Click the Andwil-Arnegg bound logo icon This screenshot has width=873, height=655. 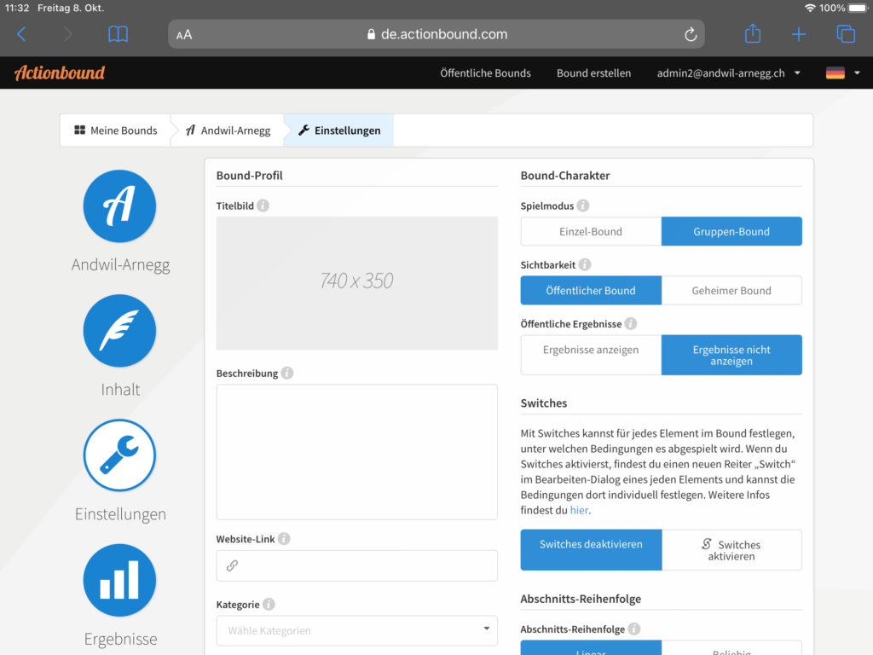[x=119, y=206]
